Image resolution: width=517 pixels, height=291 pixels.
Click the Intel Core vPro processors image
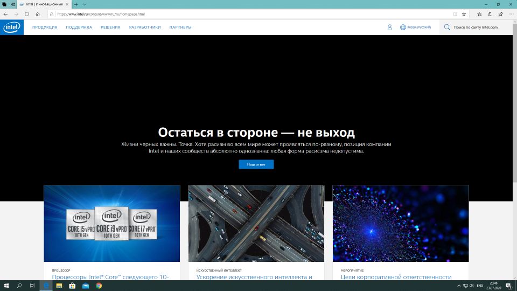112,223
